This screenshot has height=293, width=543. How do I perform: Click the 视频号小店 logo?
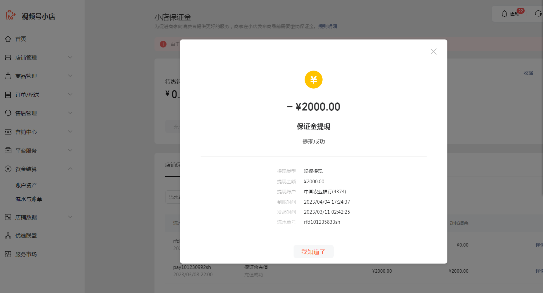(30, 16)
